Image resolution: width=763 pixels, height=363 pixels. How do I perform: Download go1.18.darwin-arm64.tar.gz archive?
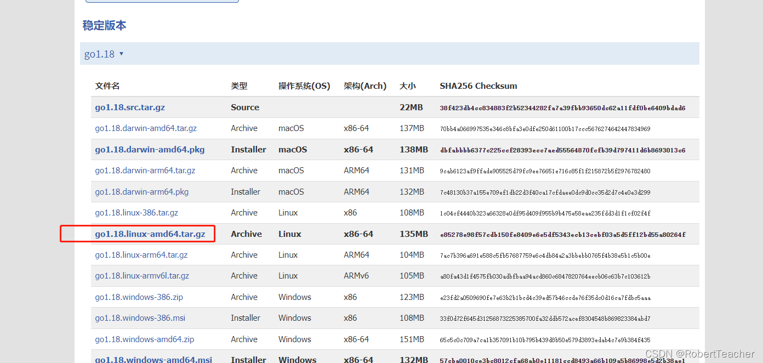(x=145, y=171)
